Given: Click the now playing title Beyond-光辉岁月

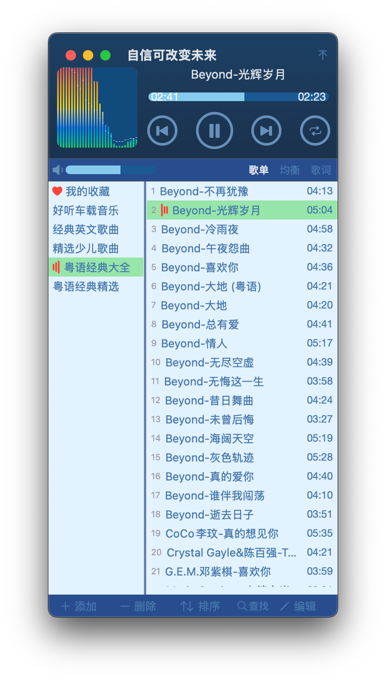Looking at the screenshot, I should click(x=238, y=74).
